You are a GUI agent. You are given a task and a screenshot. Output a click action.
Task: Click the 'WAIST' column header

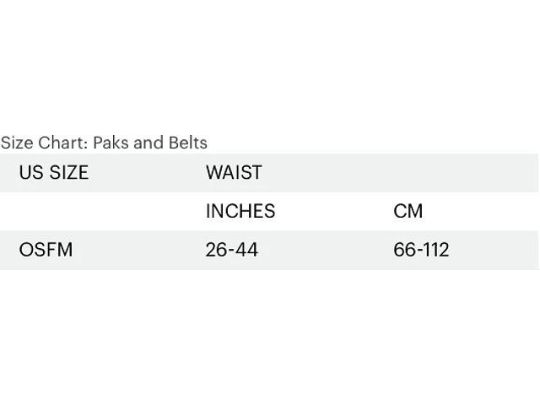tap(234, 172)
